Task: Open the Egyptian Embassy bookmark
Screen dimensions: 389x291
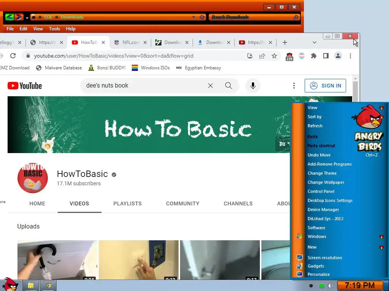Action: [198, 68]
